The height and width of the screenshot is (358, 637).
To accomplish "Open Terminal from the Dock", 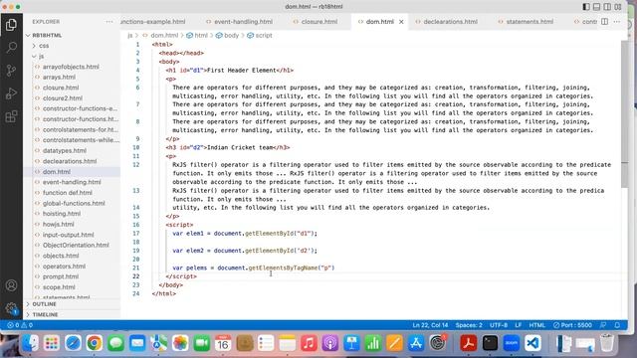I will (x=490, y=343).
